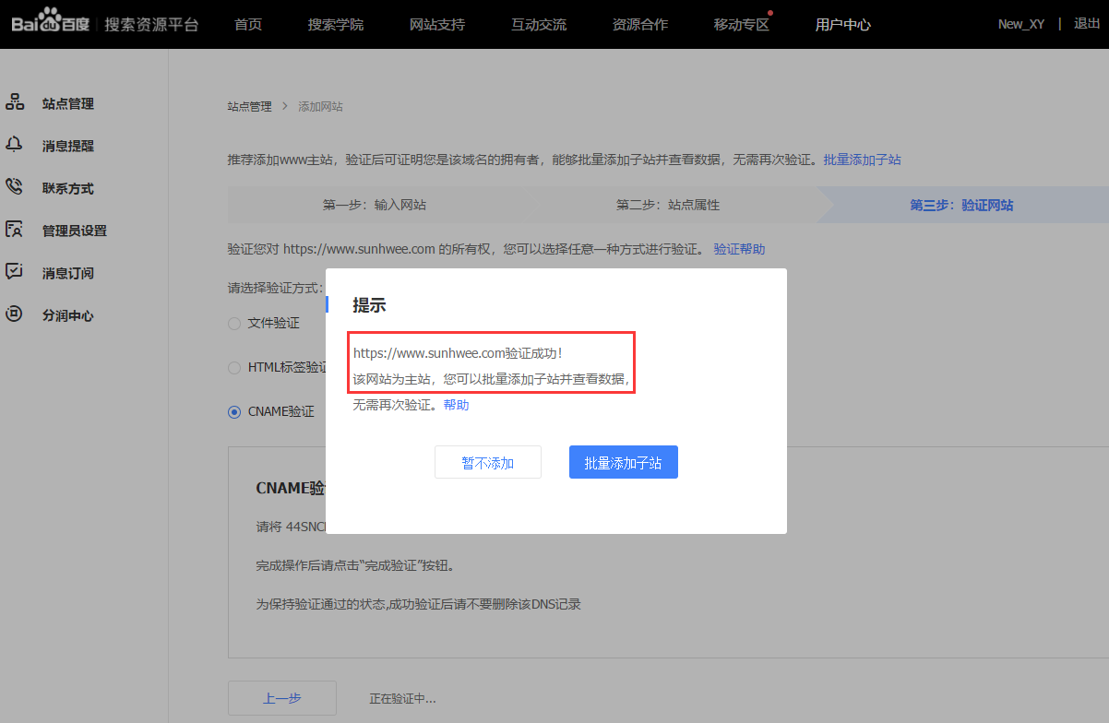Click the 上一步 button
1109x723 pixels.
[x=282, y=698]
